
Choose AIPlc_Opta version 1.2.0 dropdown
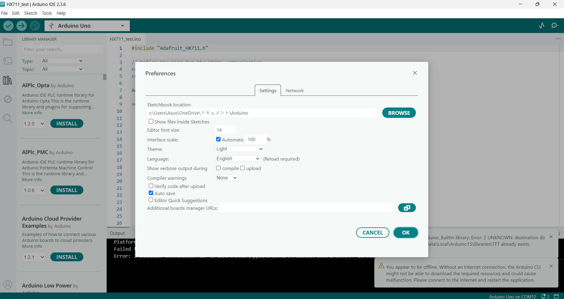34,124
